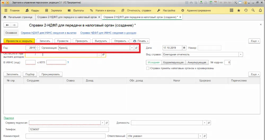The width and height of the screenshot is (265, 140).
Task: Open the Справку подписал record icon
Action: 107,123
